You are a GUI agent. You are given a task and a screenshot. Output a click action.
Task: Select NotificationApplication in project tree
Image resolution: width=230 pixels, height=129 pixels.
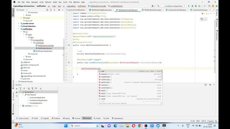coord(44,51)
